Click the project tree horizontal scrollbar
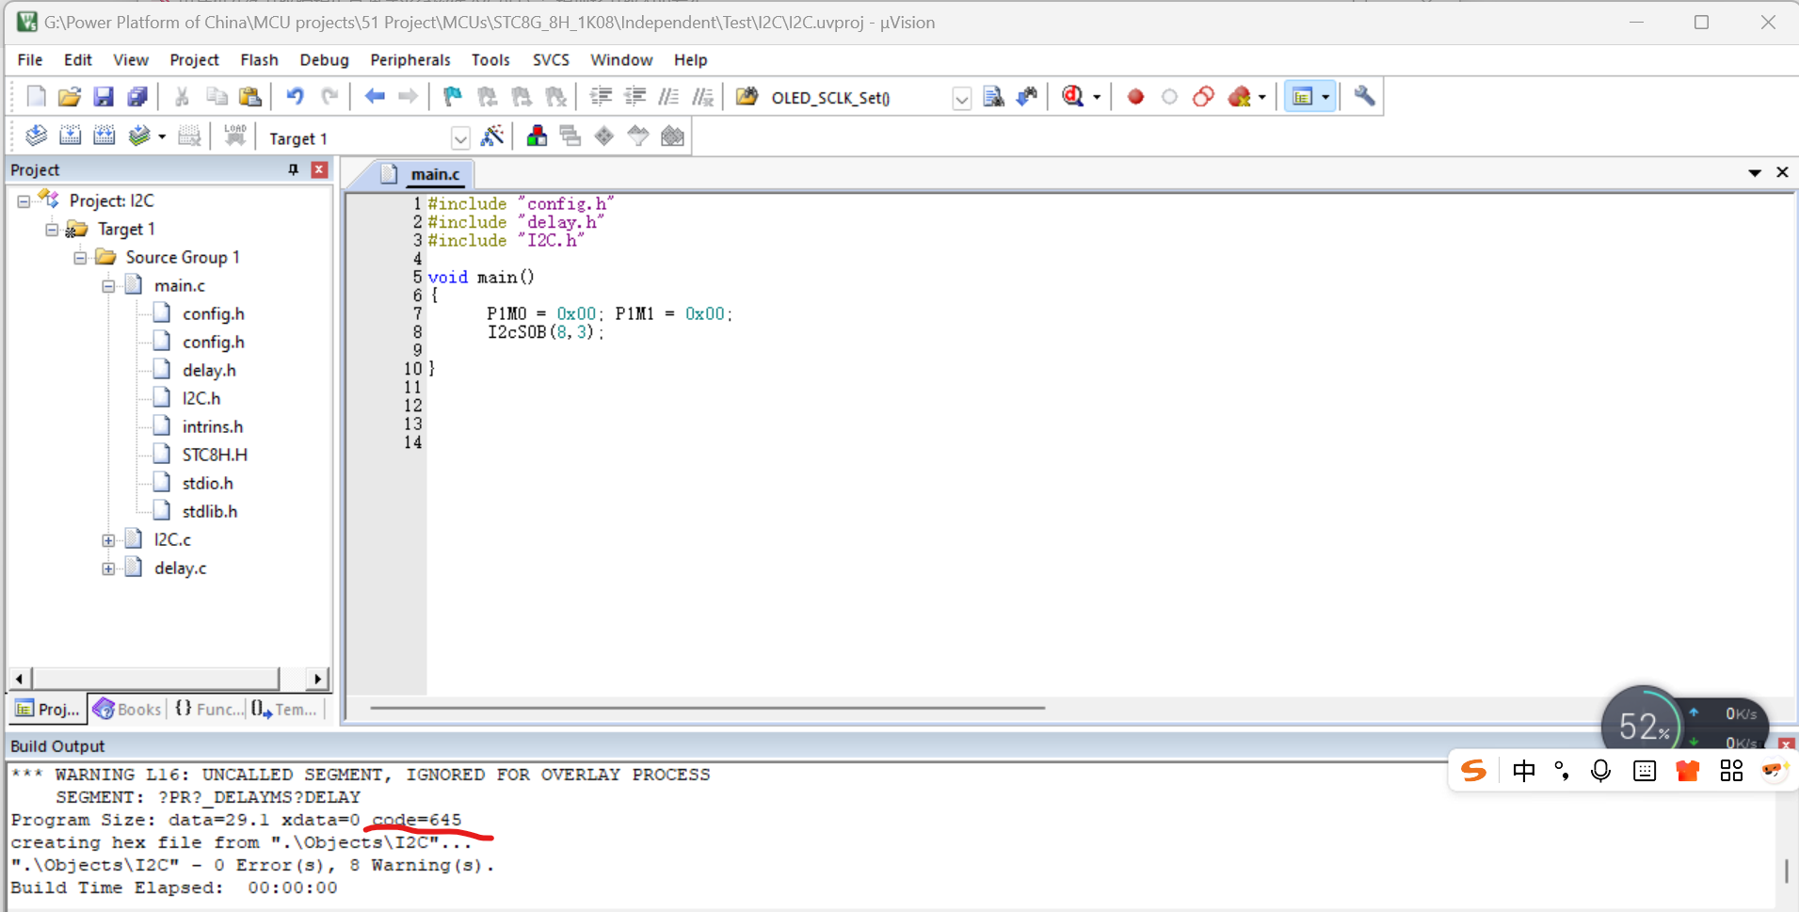 156,678
